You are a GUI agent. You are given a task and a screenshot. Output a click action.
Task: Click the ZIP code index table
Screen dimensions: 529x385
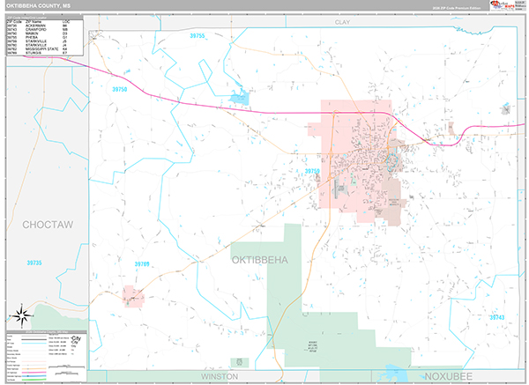click(45, 36)
